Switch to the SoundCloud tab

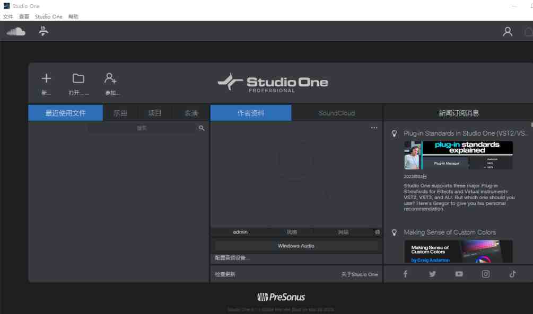336,112
